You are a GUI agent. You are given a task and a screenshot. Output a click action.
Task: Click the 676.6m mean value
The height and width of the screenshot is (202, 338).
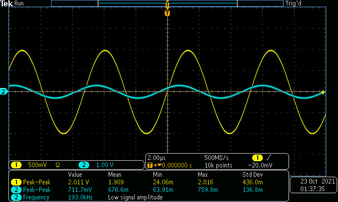(118, 190)
